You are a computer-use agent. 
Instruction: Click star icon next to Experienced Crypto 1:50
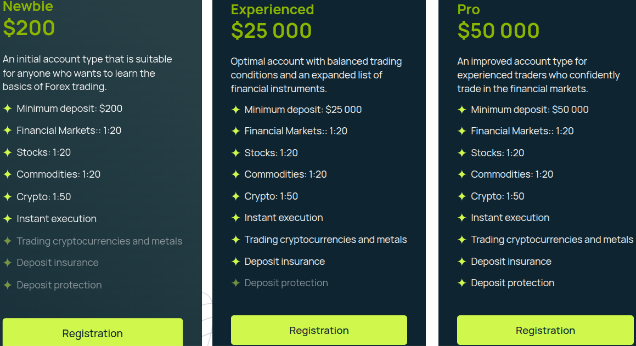(235, 196)
